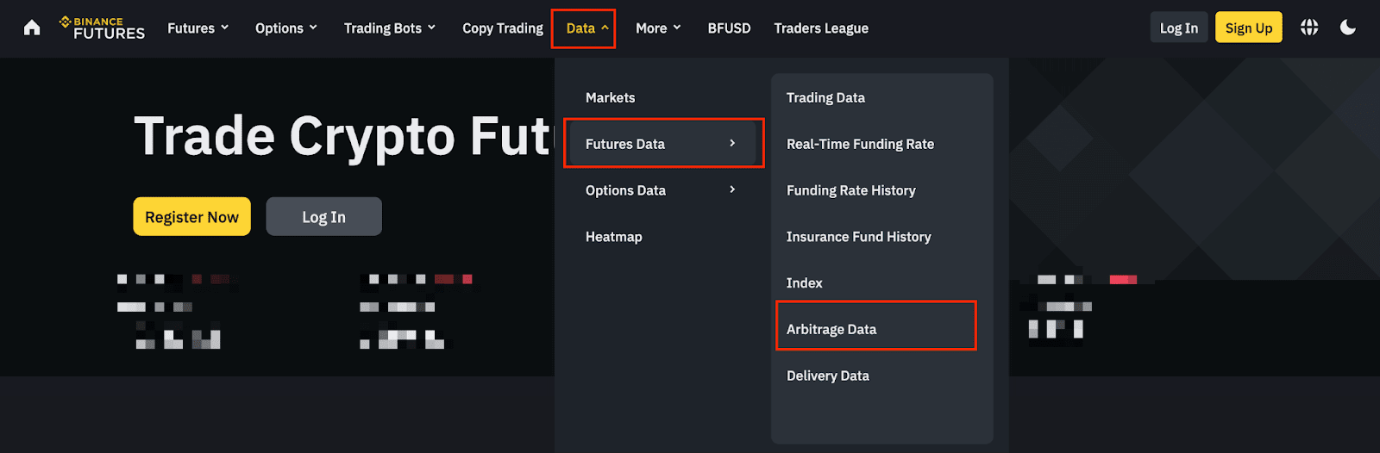1380x453 pixels.
Task: Expand the Options nav dropdown
Action: (x=286, y=28)
